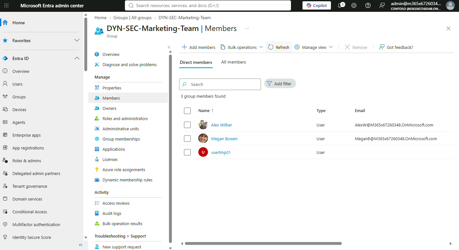
Task: Open Groups | All groups breadcrumb
Action: (133, 18)
